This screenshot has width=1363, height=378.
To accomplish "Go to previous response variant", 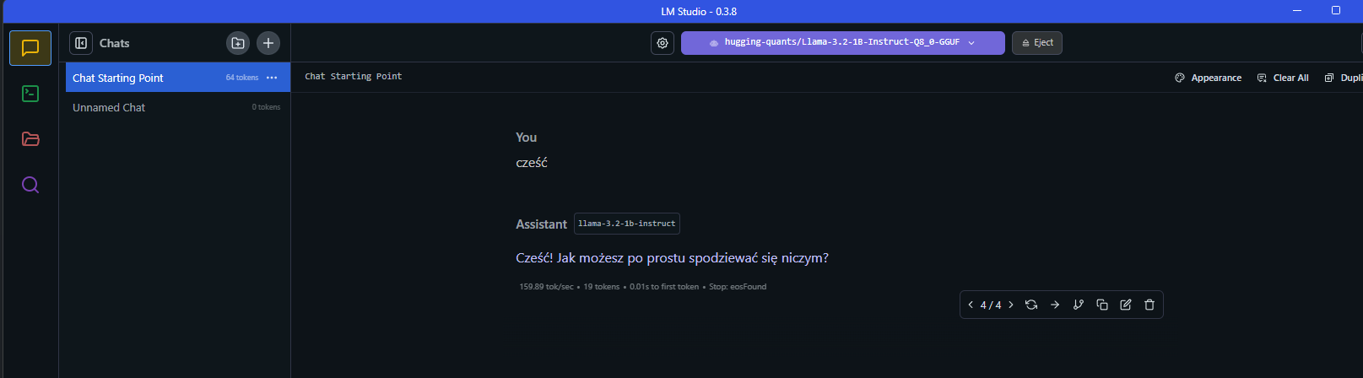I will (971, 305).
